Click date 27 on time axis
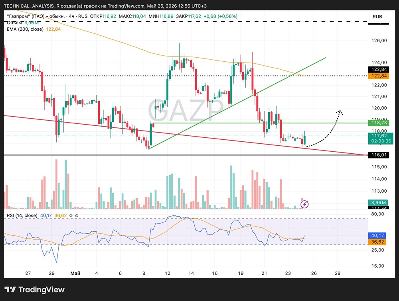The width and height of the screenshot is (399, 301). pyautogui.click(x=28, y=273)
